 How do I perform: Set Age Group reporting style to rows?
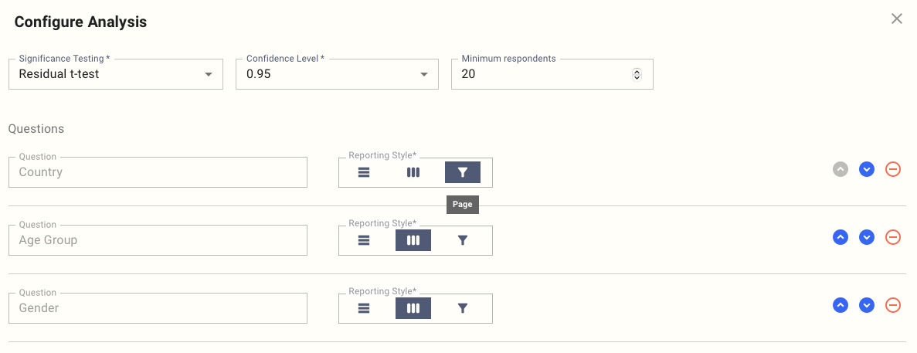point(364,240)
